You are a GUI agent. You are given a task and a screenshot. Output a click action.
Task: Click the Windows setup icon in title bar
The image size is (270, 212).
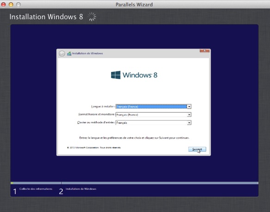pyautogui.click(x=69, y=53)
